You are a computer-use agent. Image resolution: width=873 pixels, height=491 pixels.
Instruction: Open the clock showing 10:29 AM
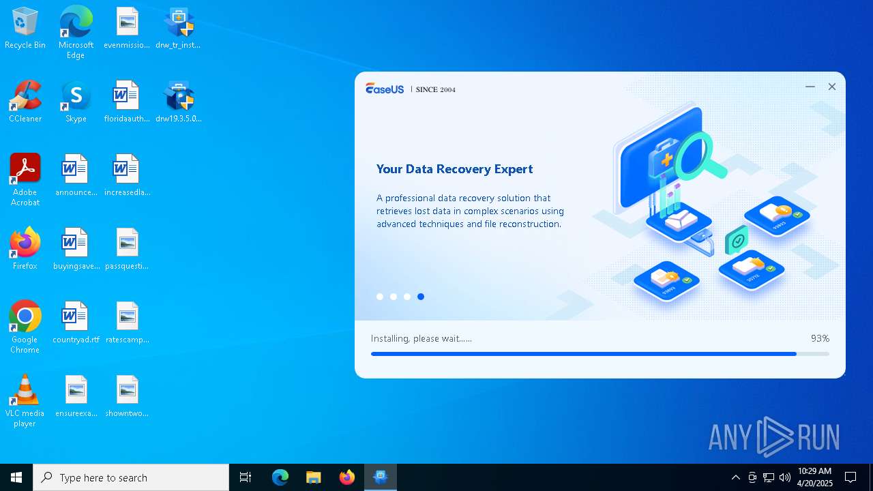814,477
